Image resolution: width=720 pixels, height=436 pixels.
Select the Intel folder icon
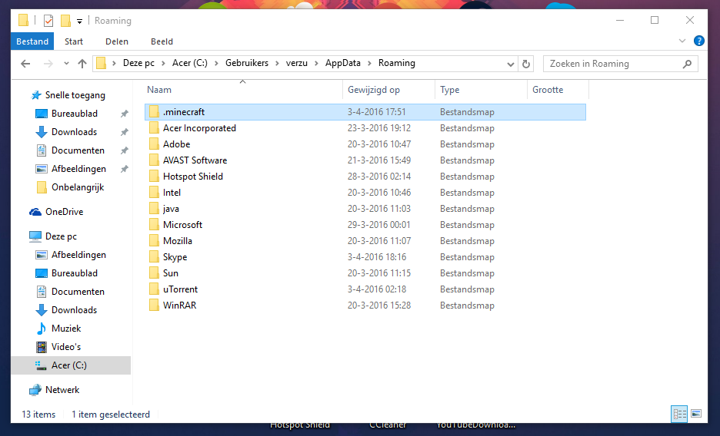coord(155,193)
